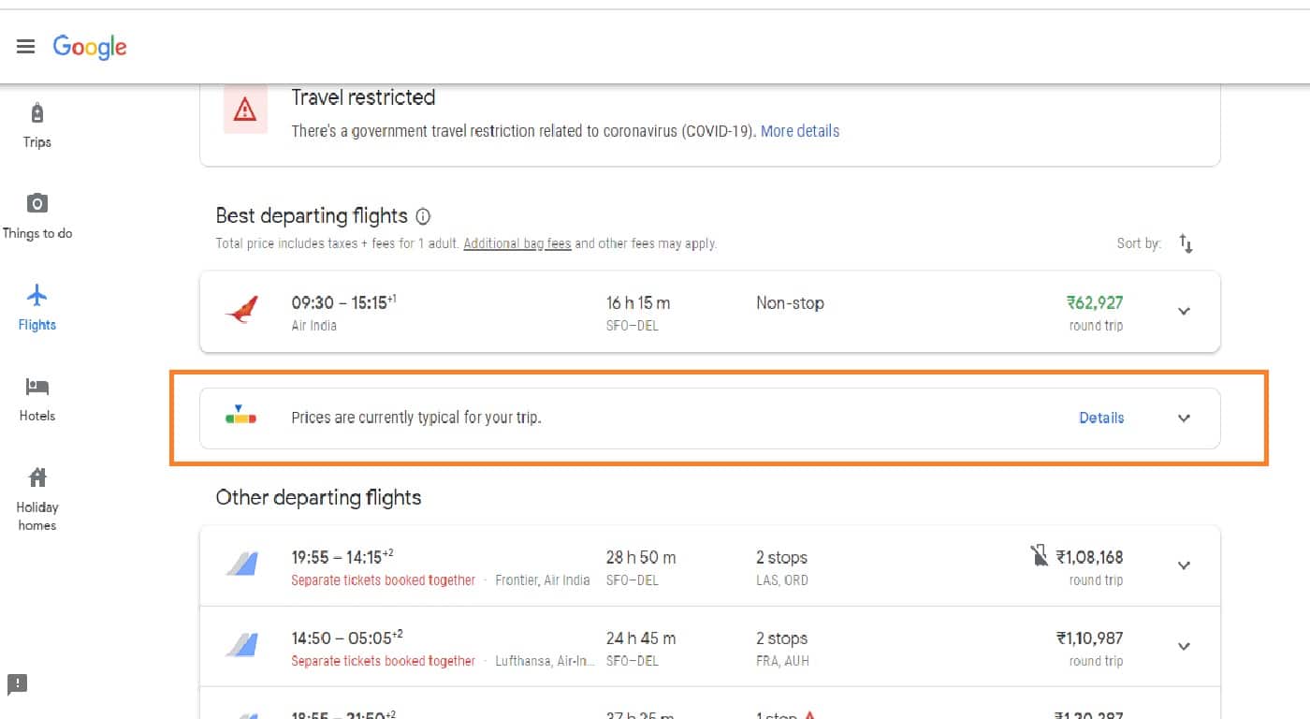Open price Details link

point(1101,418)
